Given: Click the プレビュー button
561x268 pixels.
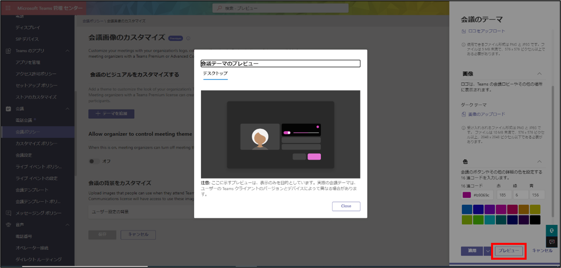Looking at the screenshot, I should point(509,251).
